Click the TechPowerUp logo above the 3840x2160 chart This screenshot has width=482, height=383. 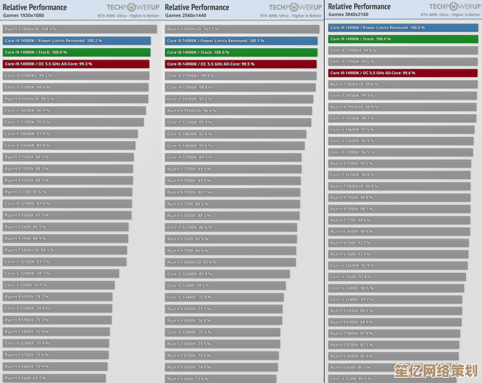tap(453, 7)
